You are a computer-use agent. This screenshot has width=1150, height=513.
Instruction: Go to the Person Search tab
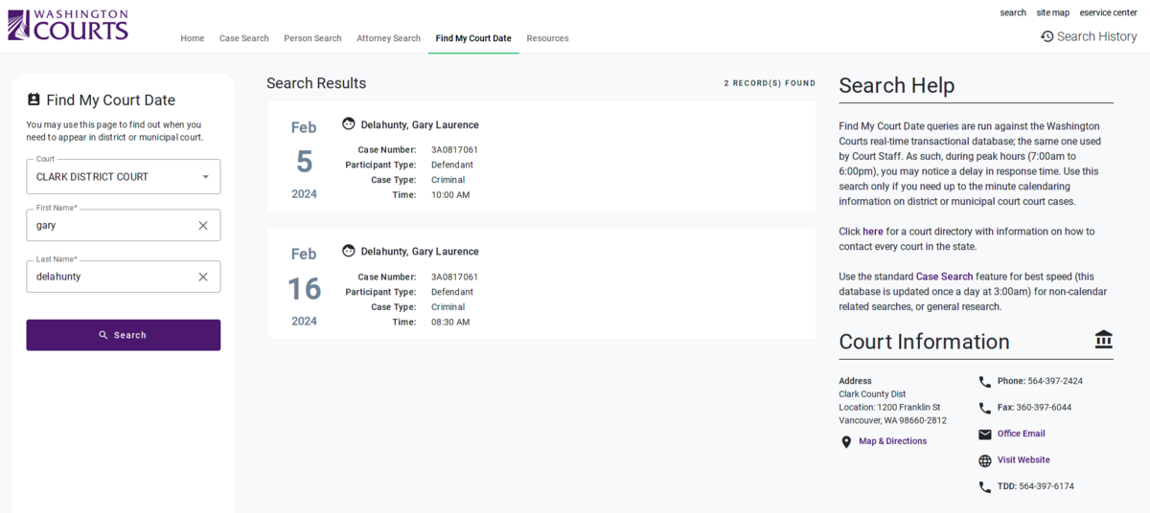click(312, 38)
